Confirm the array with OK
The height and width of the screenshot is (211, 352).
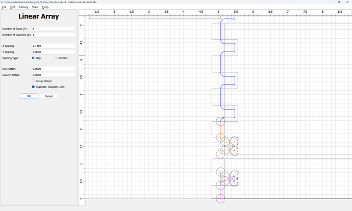(29, 96)
